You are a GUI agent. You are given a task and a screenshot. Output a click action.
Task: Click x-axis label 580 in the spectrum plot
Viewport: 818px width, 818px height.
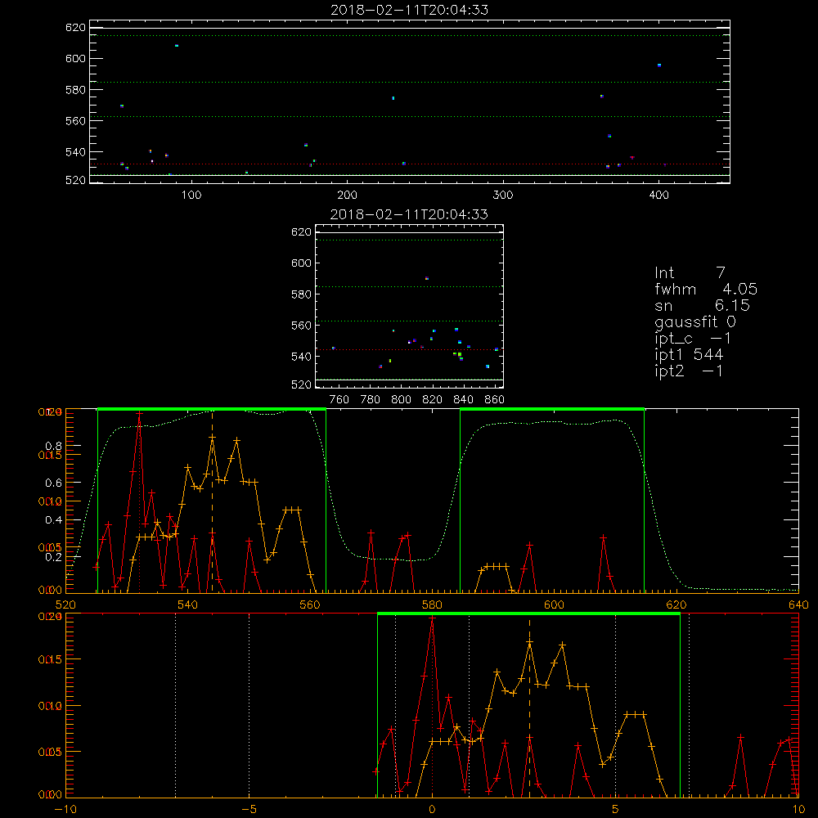click(432, 605)
